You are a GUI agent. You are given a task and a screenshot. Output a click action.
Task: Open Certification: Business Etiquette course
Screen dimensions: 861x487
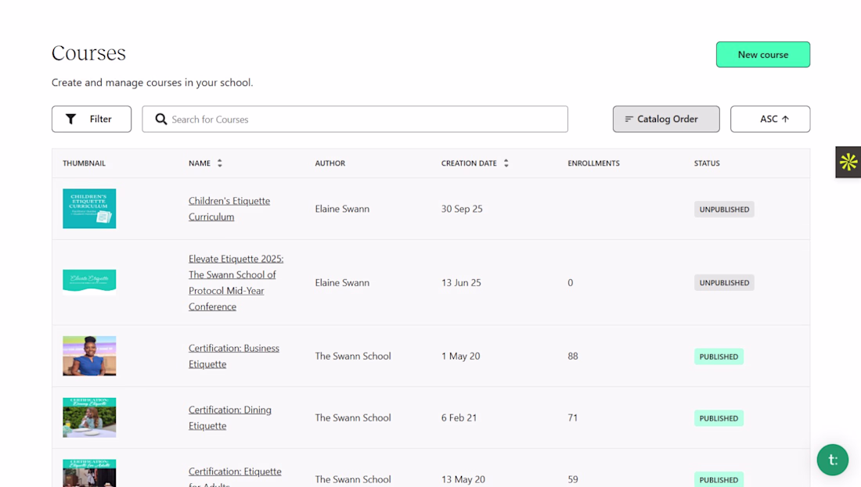pyautogui.click(x=234, y=356)
